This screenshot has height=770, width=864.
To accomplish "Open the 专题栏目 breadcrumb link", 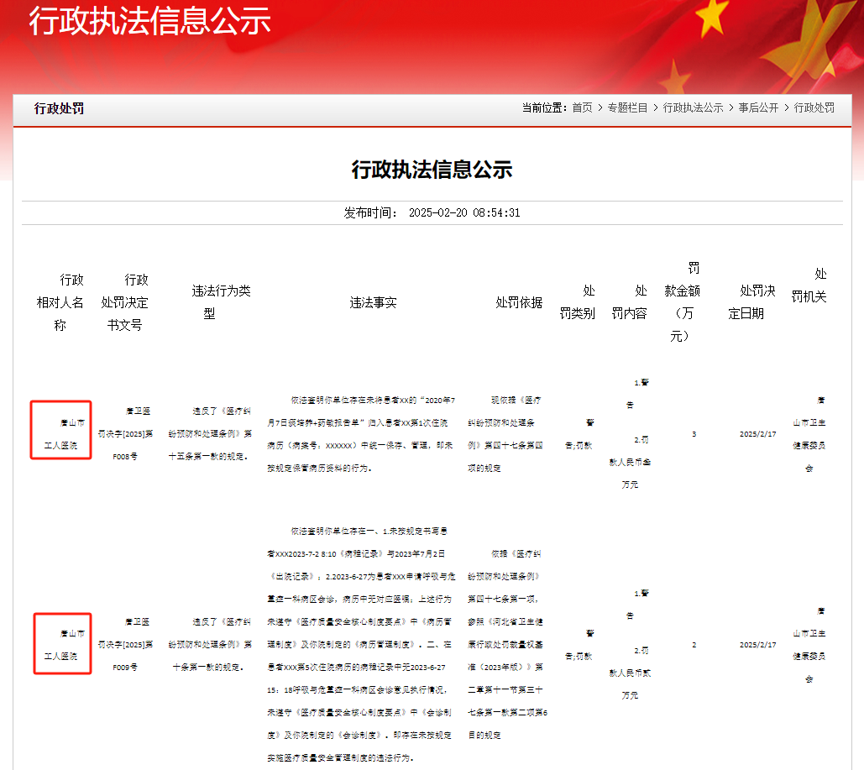I will point(627,108).
